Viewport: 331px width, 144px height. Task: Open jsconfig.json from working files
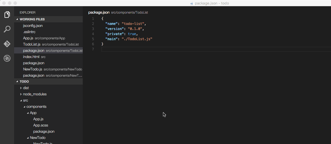pyautogui.click(x=33, y=26)
